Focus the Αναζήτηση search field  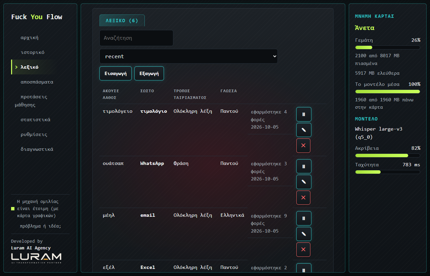point(136,38)
